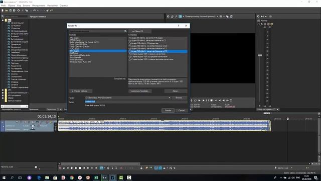Star the 256 kbps audio template
Image resolution: width=321 pixels, height=181 pixels.
[x=129, y=49]
